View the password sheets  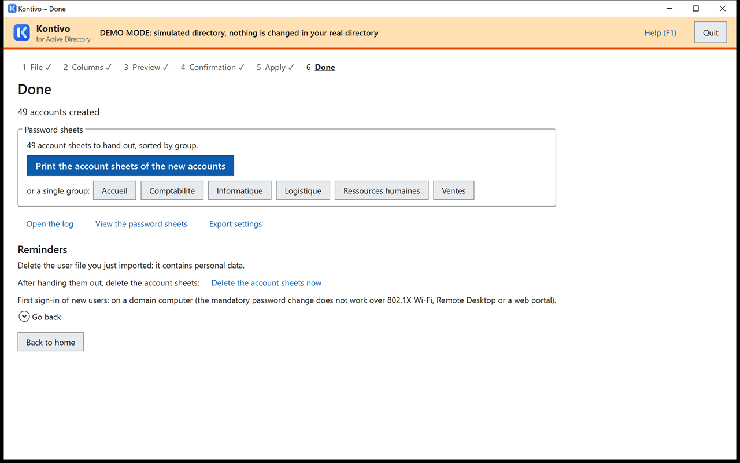[x=141, y=224]
